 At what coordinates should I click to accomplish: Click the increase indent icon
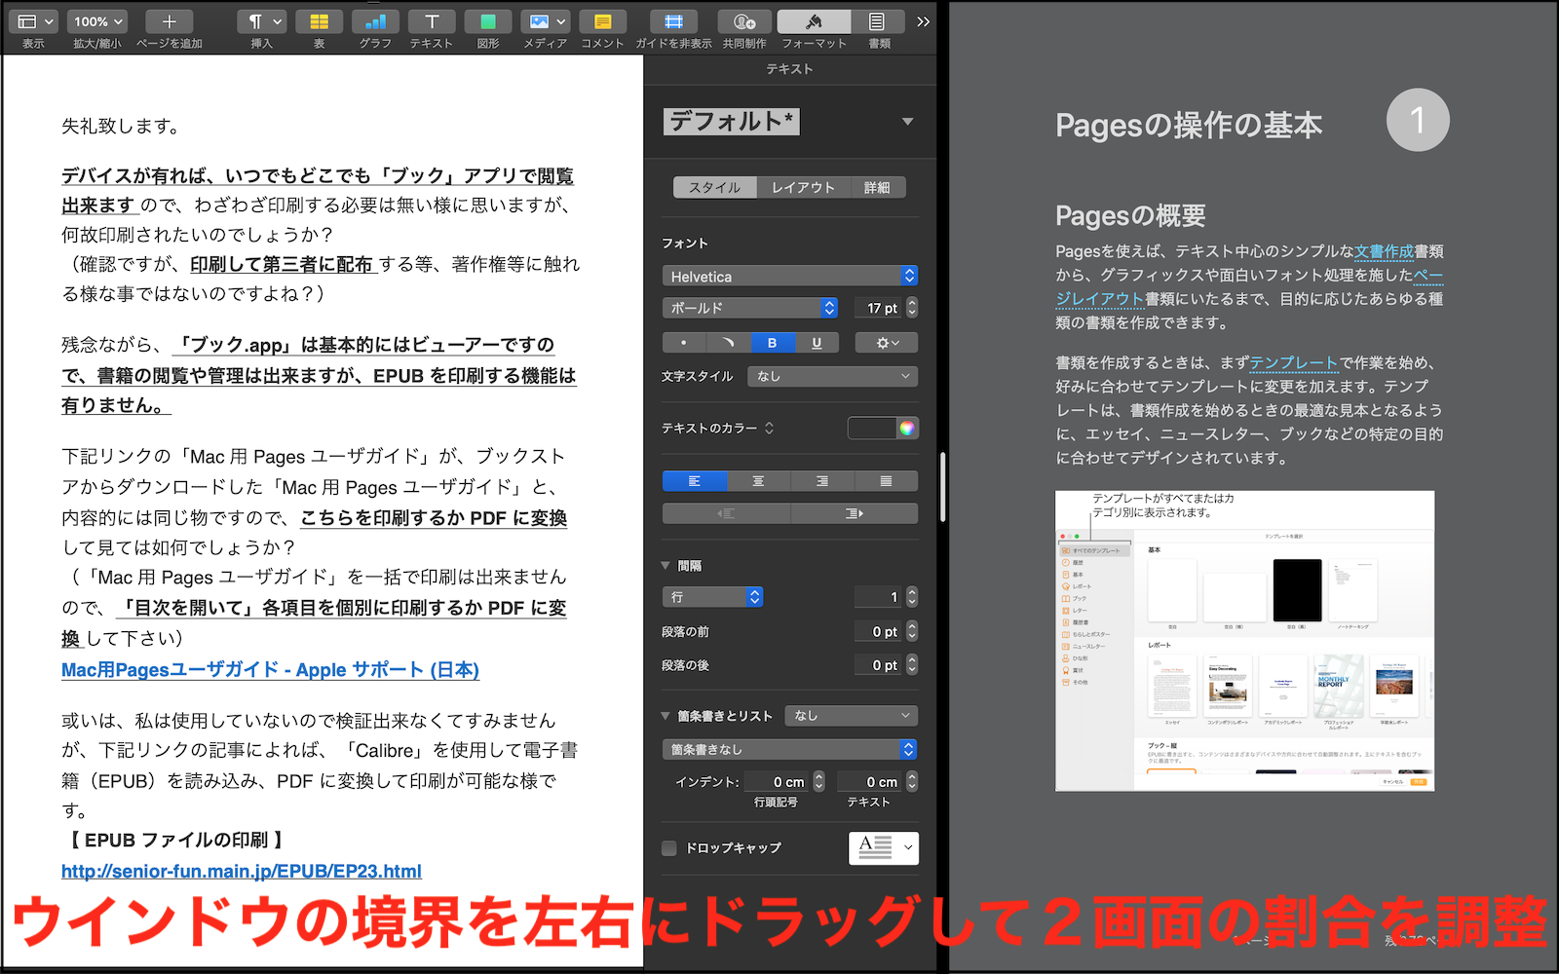pos(855,513)
